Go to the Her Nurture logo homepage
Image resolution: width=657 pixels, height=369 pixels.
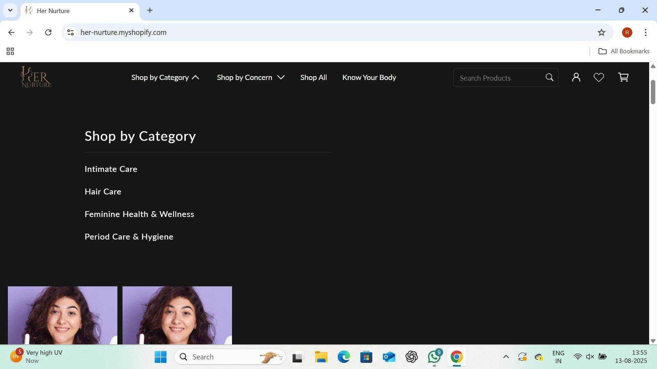[x=36, y=77]
